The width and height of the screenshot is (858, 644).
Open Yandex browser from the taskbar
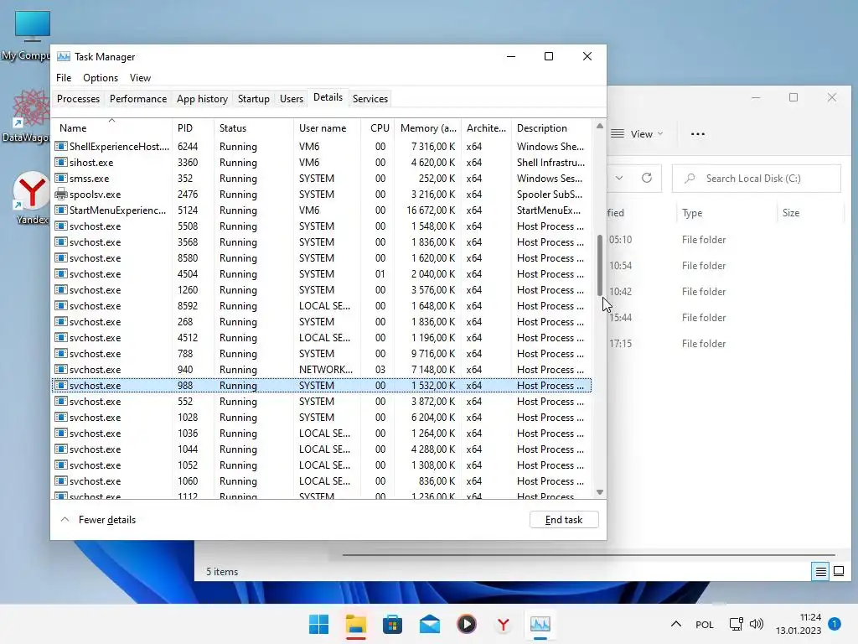coord(504,624)
